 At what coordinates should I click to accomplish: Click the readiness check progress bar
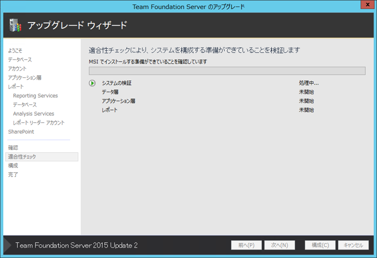point(227,71)
